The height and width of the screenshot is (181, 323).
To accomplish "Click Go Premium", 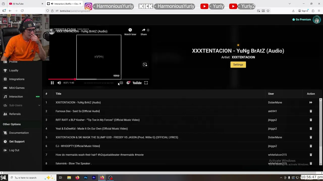I will click(x=302, y=19).
